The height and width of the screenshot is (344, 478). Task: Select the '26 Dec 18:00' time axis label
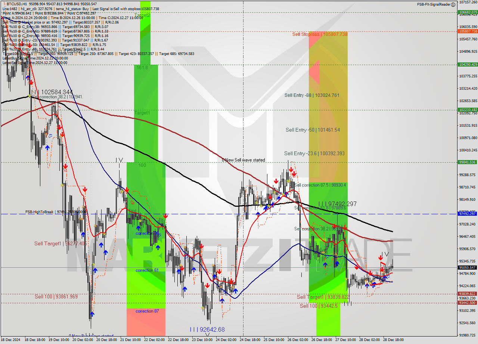coord(322,340)
